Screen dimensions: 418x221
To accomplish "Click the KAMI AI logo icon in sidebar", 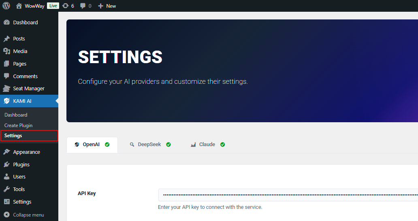I will point(6,101).
